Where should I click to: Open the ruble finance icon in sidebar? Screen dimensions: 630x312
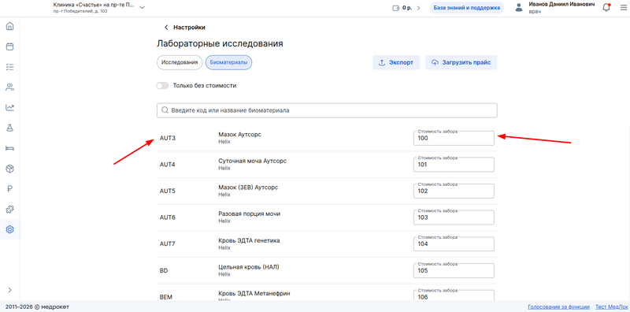(x=10, y=189)
